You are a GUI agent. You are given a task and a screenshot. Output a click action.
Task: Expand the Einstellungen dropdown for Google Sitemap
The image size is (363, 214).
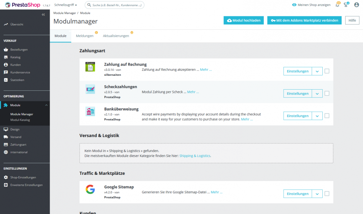point(317,193)
